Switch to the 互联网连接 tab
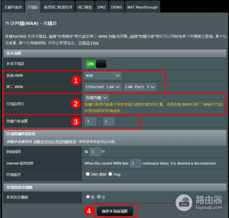This screenshot has width=229, height=218. (13, 7)
